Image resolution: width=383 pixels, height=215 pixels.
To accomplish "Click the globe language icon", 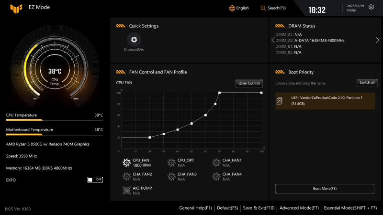I will 232,8.
